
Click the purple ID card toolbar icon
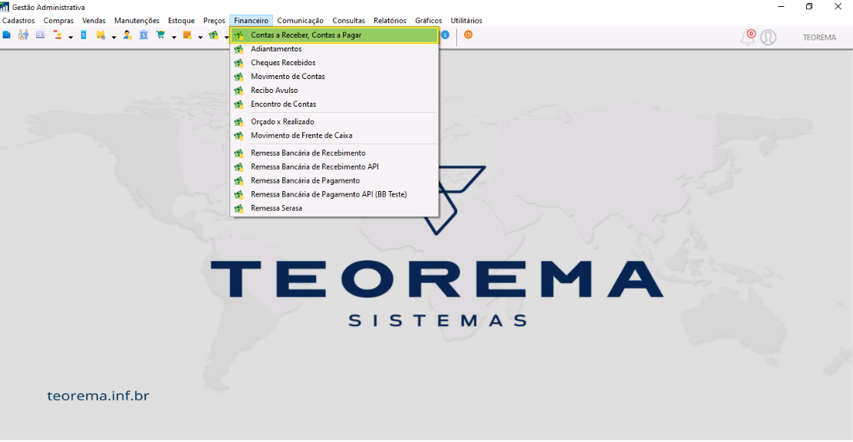click(40, 35)
